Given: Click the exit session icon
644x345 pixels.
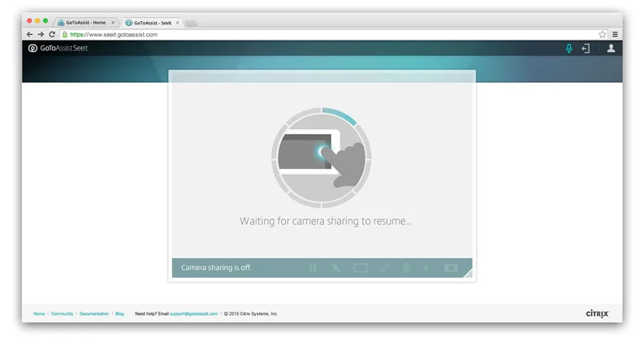Looking at the screenshot, I should (x=586, y=49).
